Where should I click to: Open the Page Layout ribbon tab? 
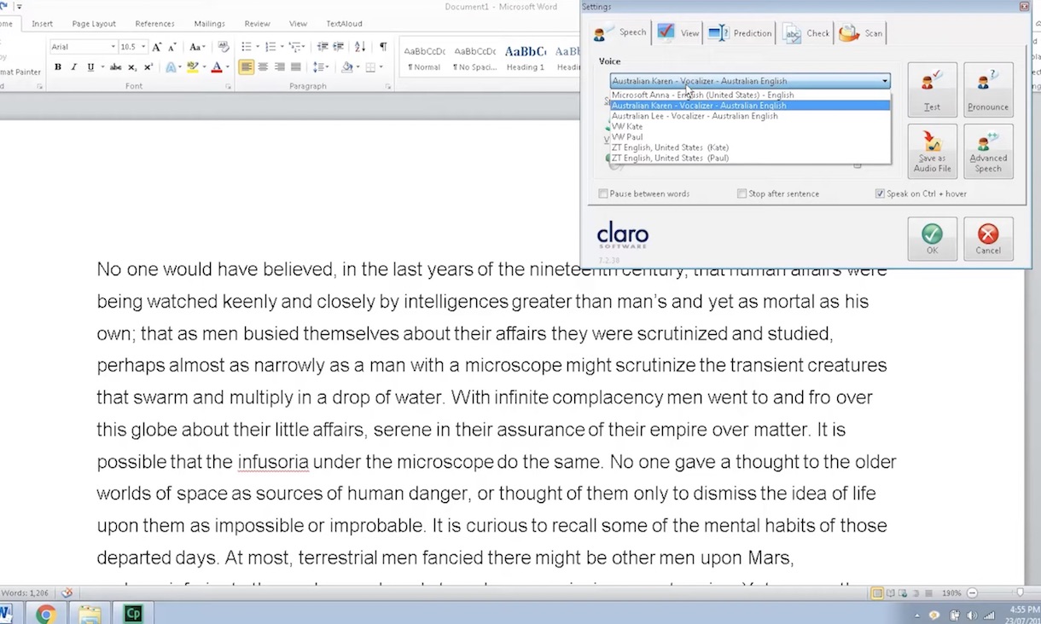click(x=94, y=24)
